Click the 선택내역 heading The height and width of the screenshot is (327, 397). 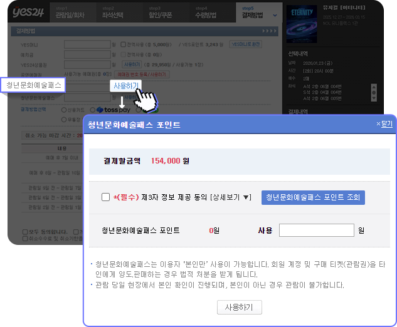click(x=298, y=54)
